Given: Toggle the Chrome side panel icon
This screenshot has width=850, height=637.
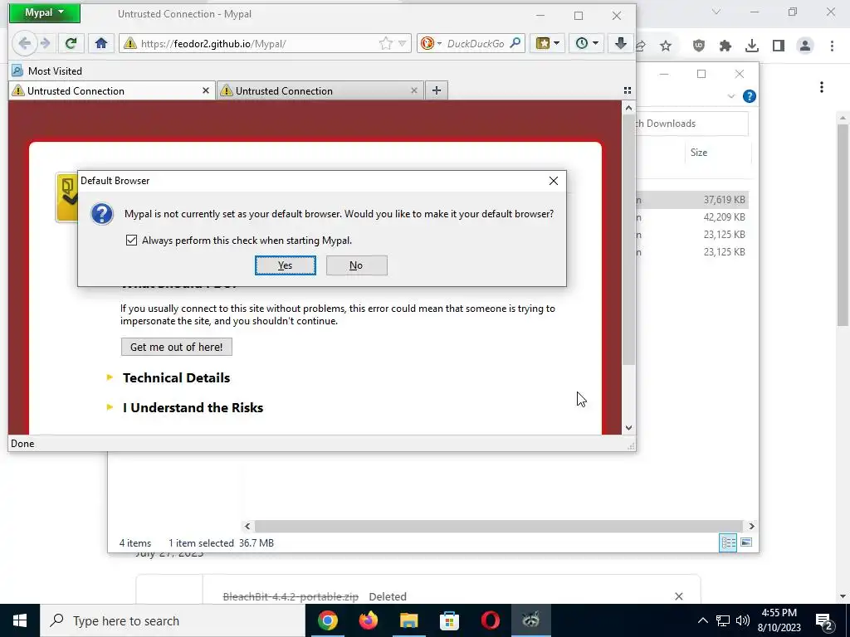Looking at the screenshot, I should pyautogui.click(x=779, y=46).
